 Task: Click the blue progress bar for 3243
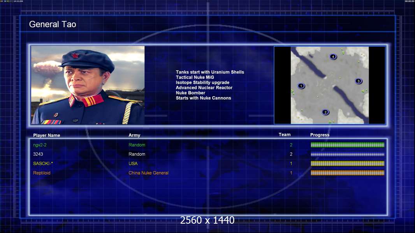pos(347,154)
